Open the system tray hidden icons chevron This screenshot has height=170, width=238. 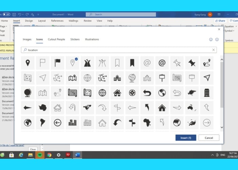pos(212,155)
